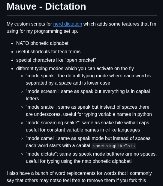Click the horizontal divider line under the heading
The height and width of the screenshot is (186, 163).
coord(82,15)
